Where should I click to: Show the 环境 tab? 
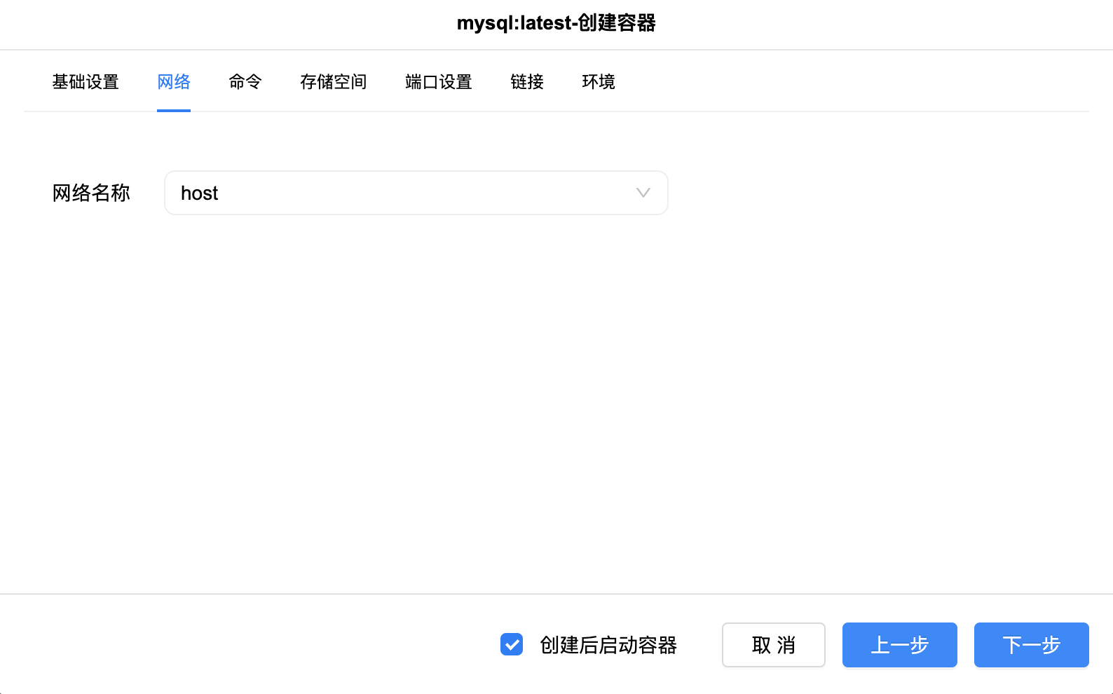599,82
